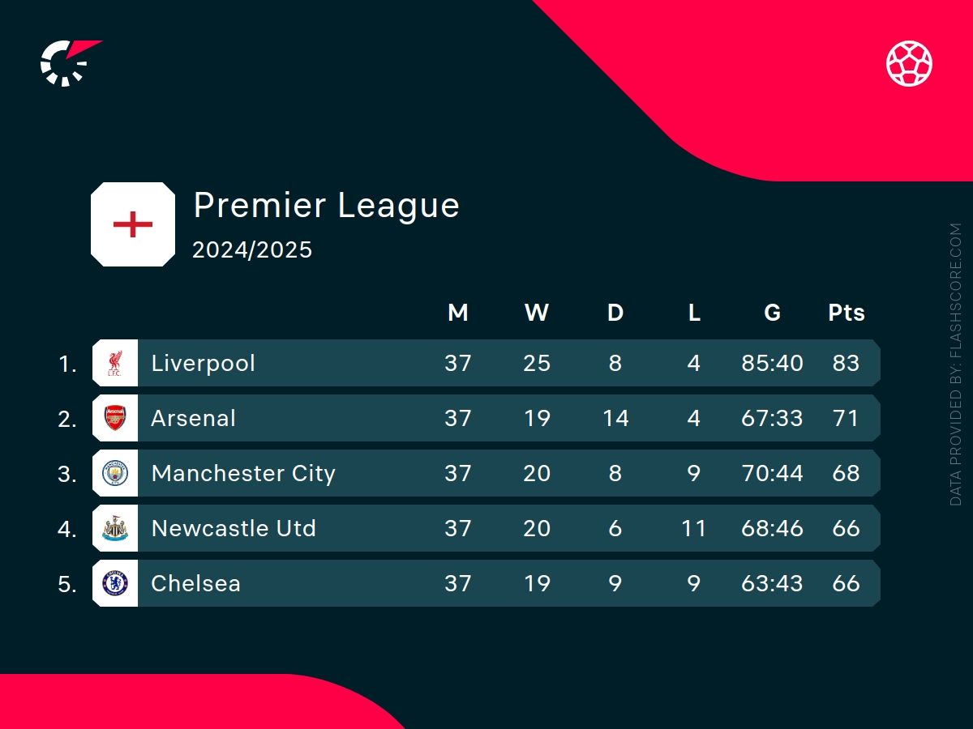
Task: Click the Liverpool club crest
Action: (x=115, y=363)
